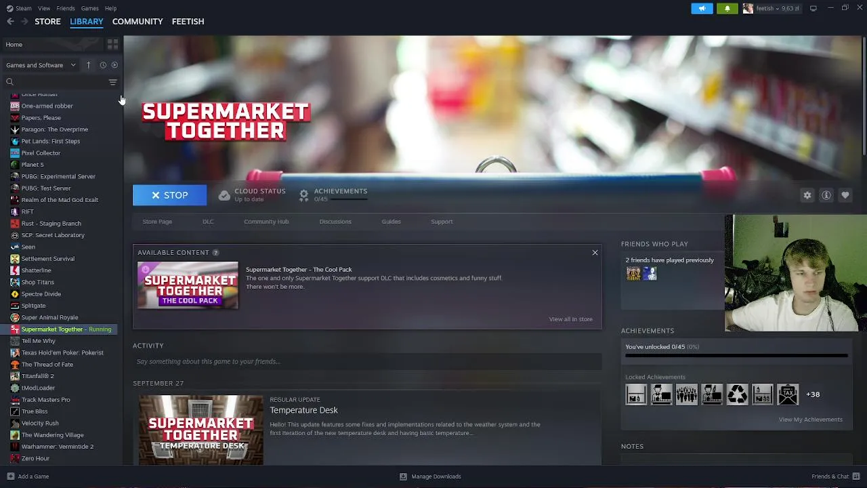The height and width of the screenshot is (488, 867).
Task: Select Super Animal Royale in library
Action: click(x=49, y=317)
